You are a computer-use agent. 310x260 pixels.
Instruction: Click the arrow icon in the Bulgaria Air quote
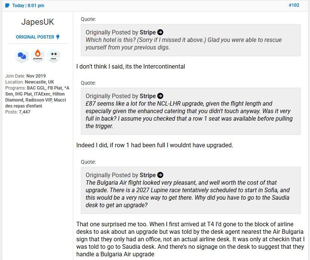point(160,175)
